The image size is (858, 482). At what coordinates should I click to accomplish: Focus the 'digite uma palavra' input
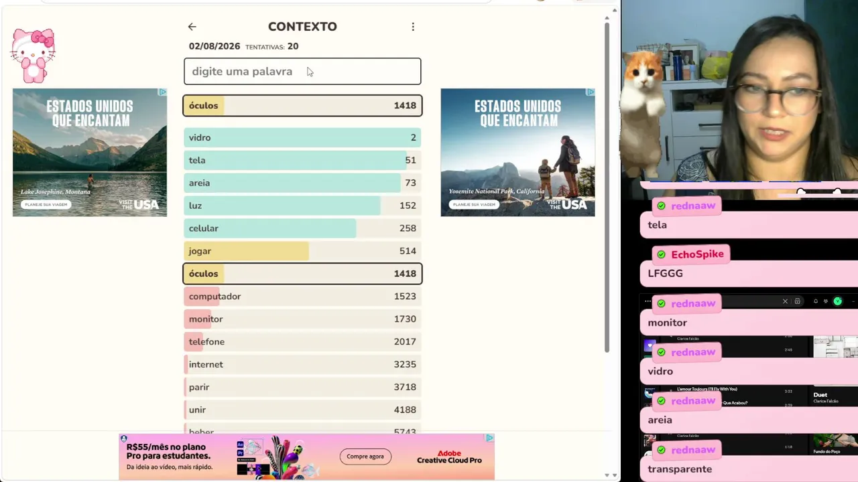302,71
